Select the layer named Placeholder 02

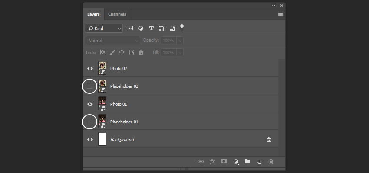[x=124, y=86]
